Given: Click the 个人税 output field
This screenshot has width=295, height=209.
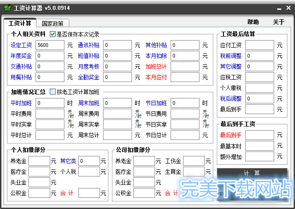Looking at the screenshot, I should pos(89,172).
